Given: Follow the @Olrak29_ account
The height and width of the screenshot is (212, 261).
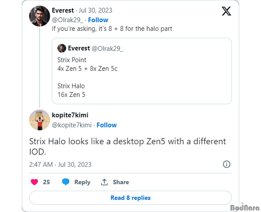Looking at the screenshot, I should 98,20.
